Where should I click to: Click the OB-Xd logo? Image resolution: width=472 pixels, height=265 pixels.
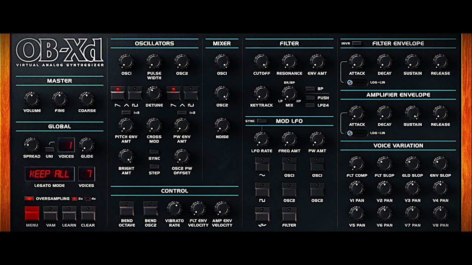point(60,50)
